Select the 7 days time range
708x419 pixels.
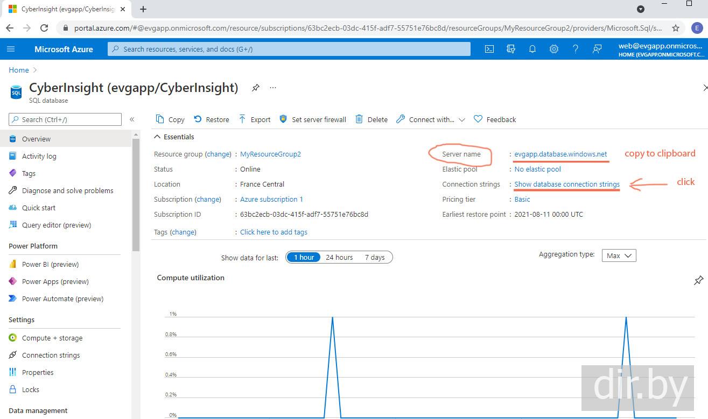click(375, 257)
